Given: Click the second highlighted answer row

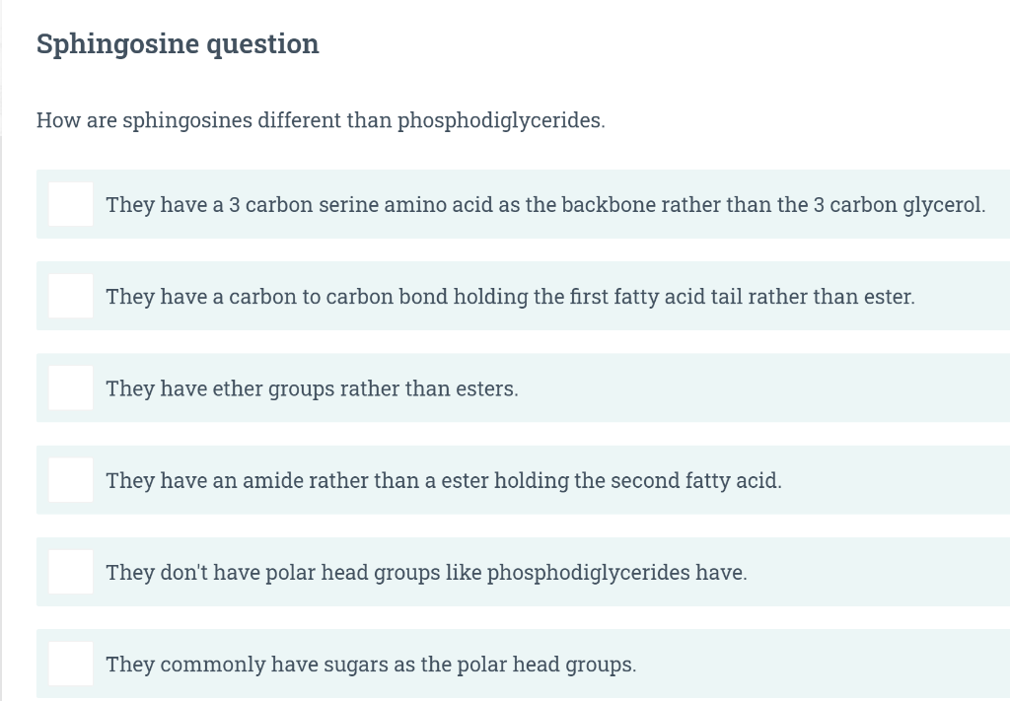Looking at the screenshot, I should coord(523,296).
